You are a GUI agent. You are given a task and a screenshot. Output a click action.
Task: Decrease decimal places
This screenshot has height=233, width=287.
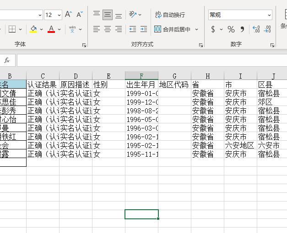pos(267,29)
